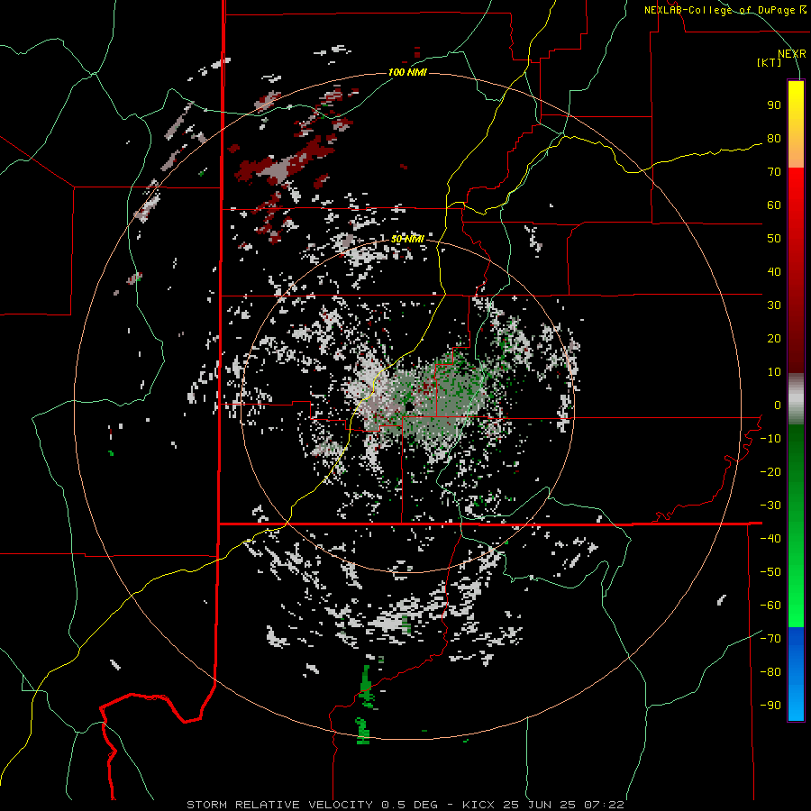Select the 100 NMI range ring label
The width and height of the screenshot is (811, 811).
pos(407,72)
